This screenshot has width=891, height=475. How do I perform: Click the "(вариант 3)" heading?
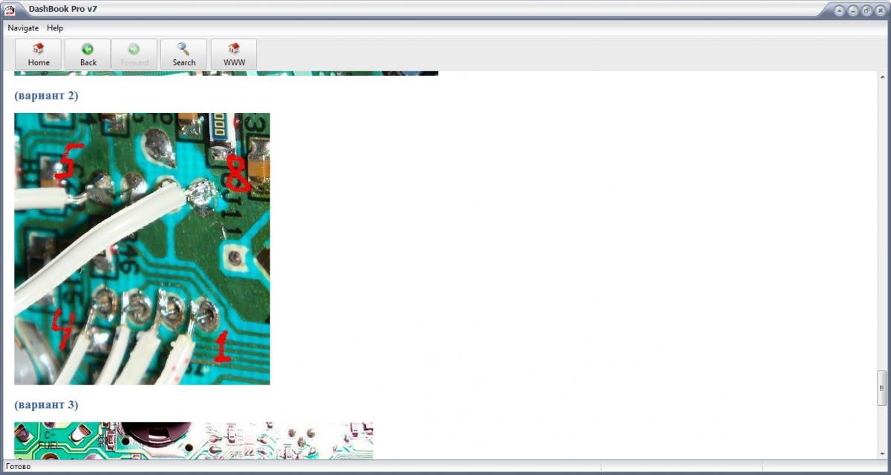46,405
